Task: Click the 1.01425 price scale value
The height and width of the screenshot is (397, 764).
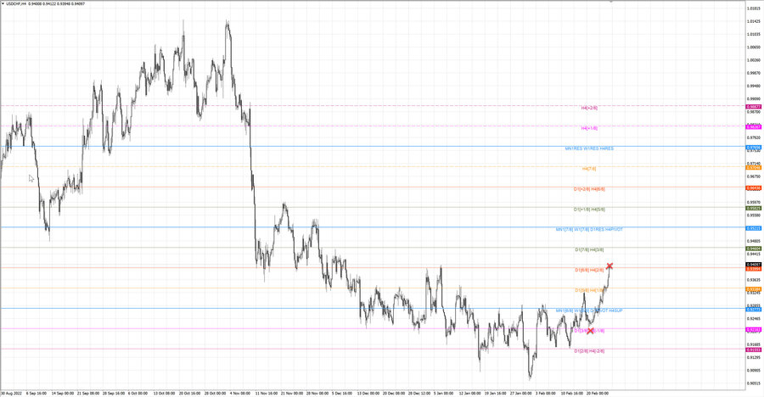Action: (754, 21)
